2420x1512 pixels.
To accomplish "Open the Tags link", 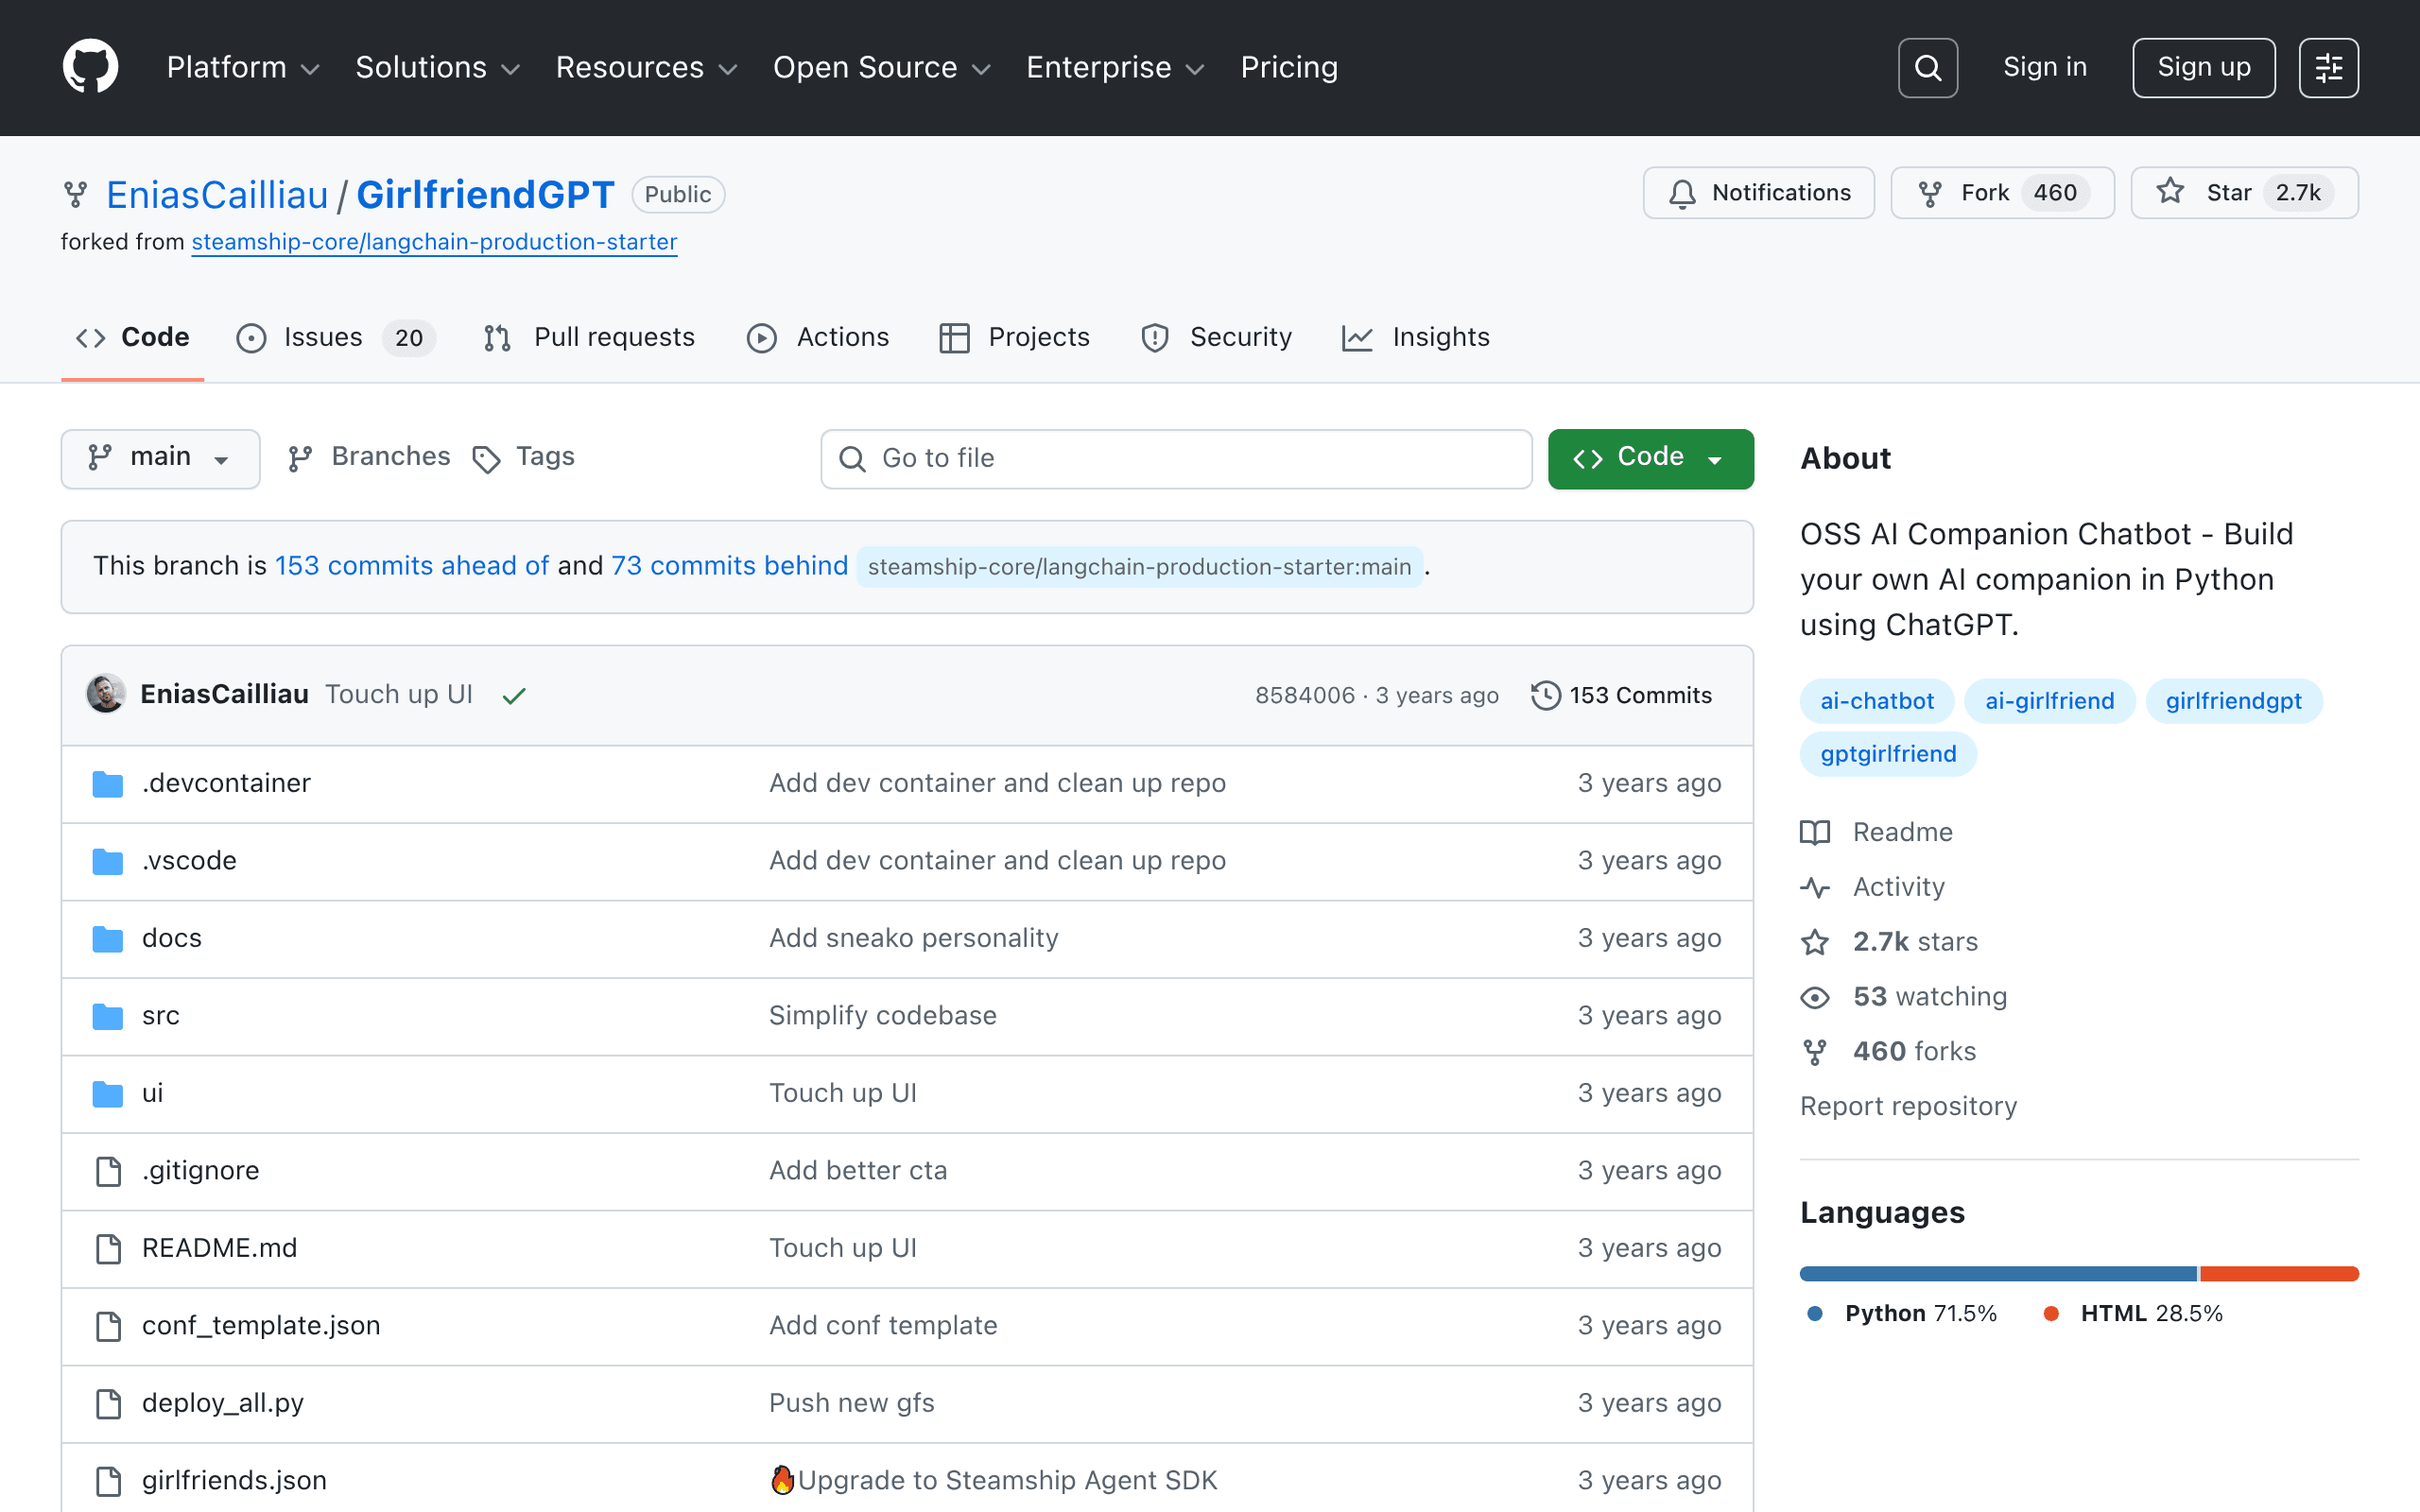I will tap(523, 457).
